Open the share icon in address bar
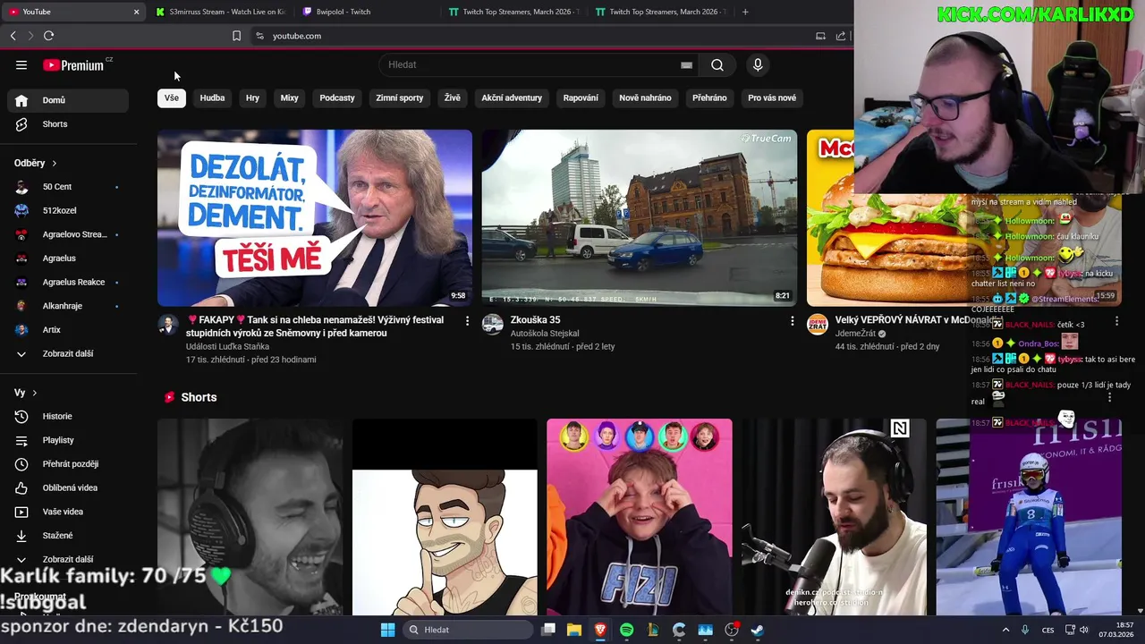 [841, 36]
